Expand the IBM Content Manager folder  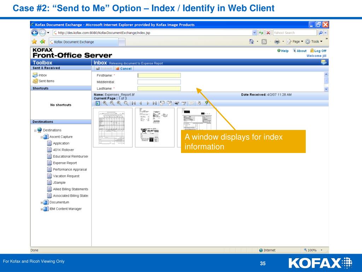(x=42, y=209)
